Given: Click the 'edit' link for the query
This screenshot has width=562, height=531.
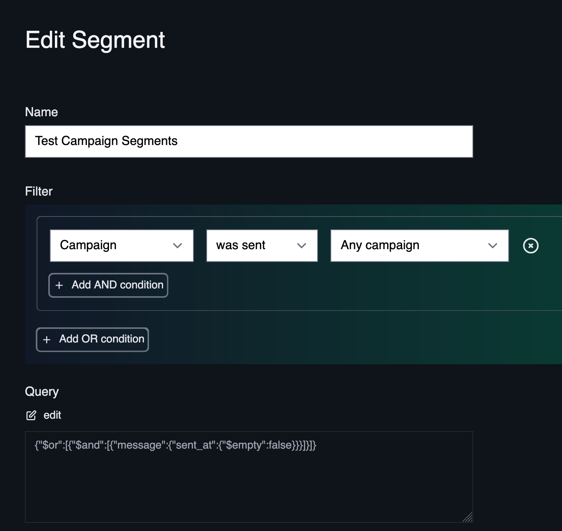Looking at the screenshot, I should 52,415.
